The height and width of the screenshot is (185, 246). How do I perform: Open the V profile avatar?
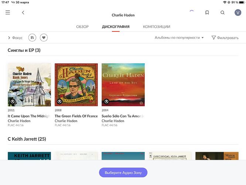pos(238,13)
